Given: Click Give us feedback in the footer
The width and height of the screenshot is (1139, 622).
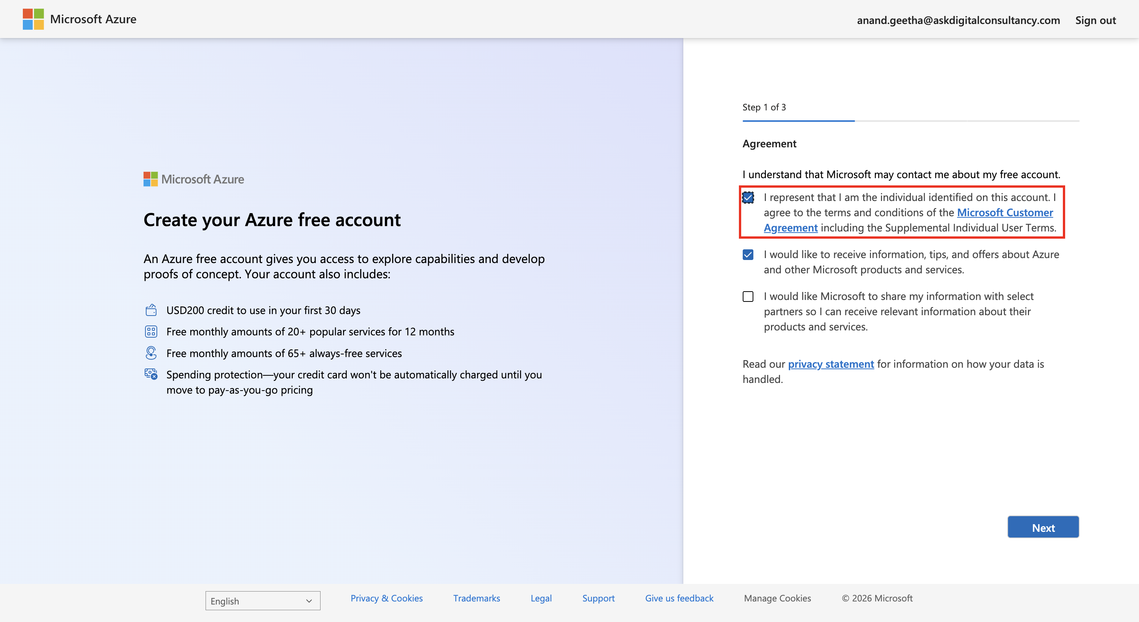Looking at the screenshot, I should [x=679, y=598].
